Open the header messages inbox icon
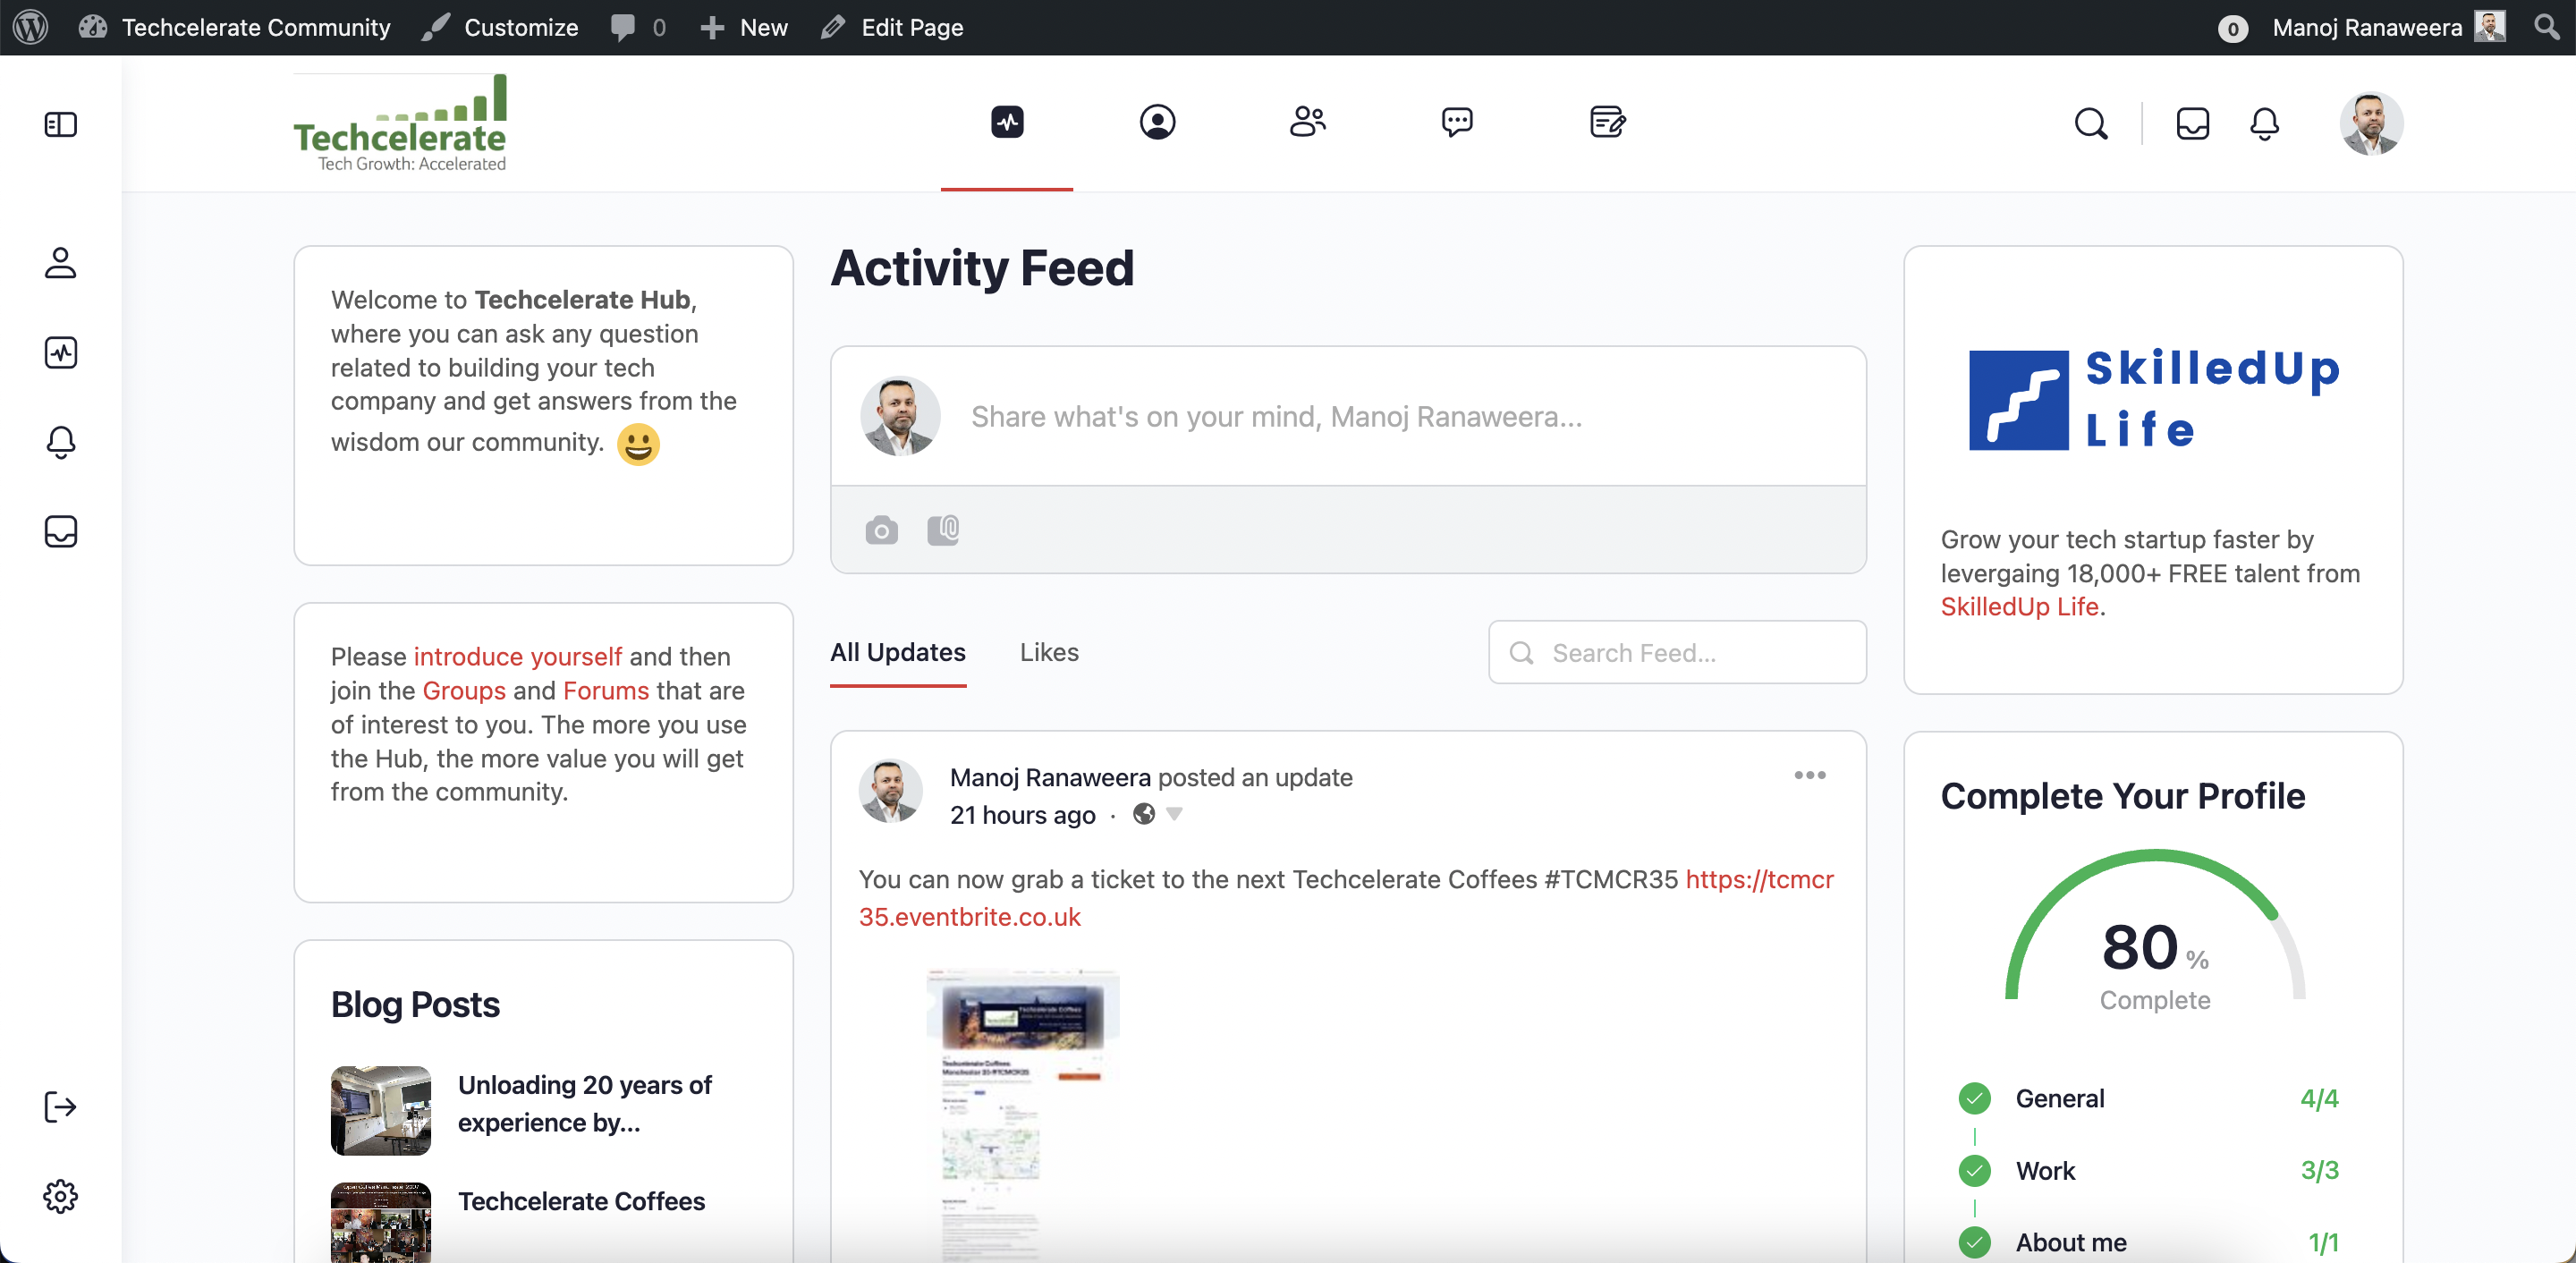The width and height of the screenshot is (2576, 1263). [2192, 124]
